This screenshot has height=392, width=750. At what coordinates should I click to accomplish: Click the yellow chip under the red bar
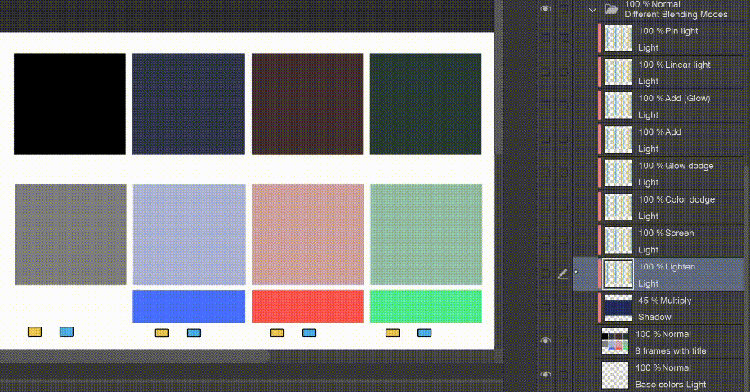coord(278,332)
